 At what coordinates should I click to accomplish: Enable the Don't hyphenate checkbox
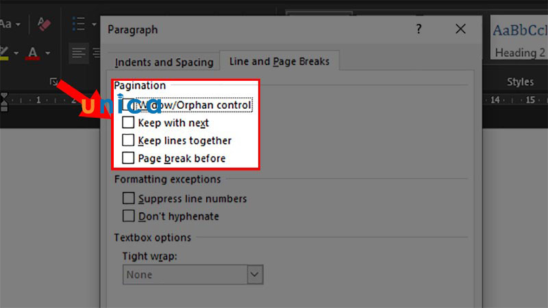coord(128,216)
